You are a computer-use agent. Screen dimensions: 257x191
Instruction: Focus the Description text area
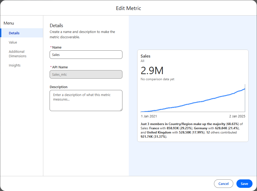pos(86,100)
